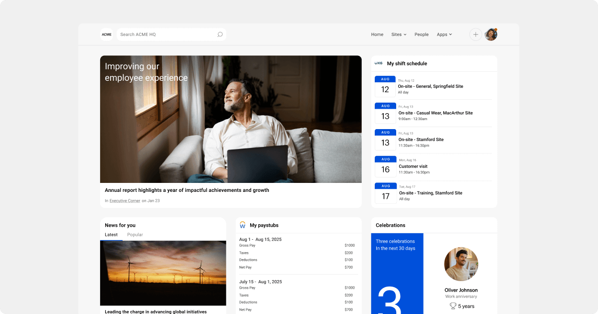Expand the Sites dropdown menu

pyautogui.click(x=399, y=34)
